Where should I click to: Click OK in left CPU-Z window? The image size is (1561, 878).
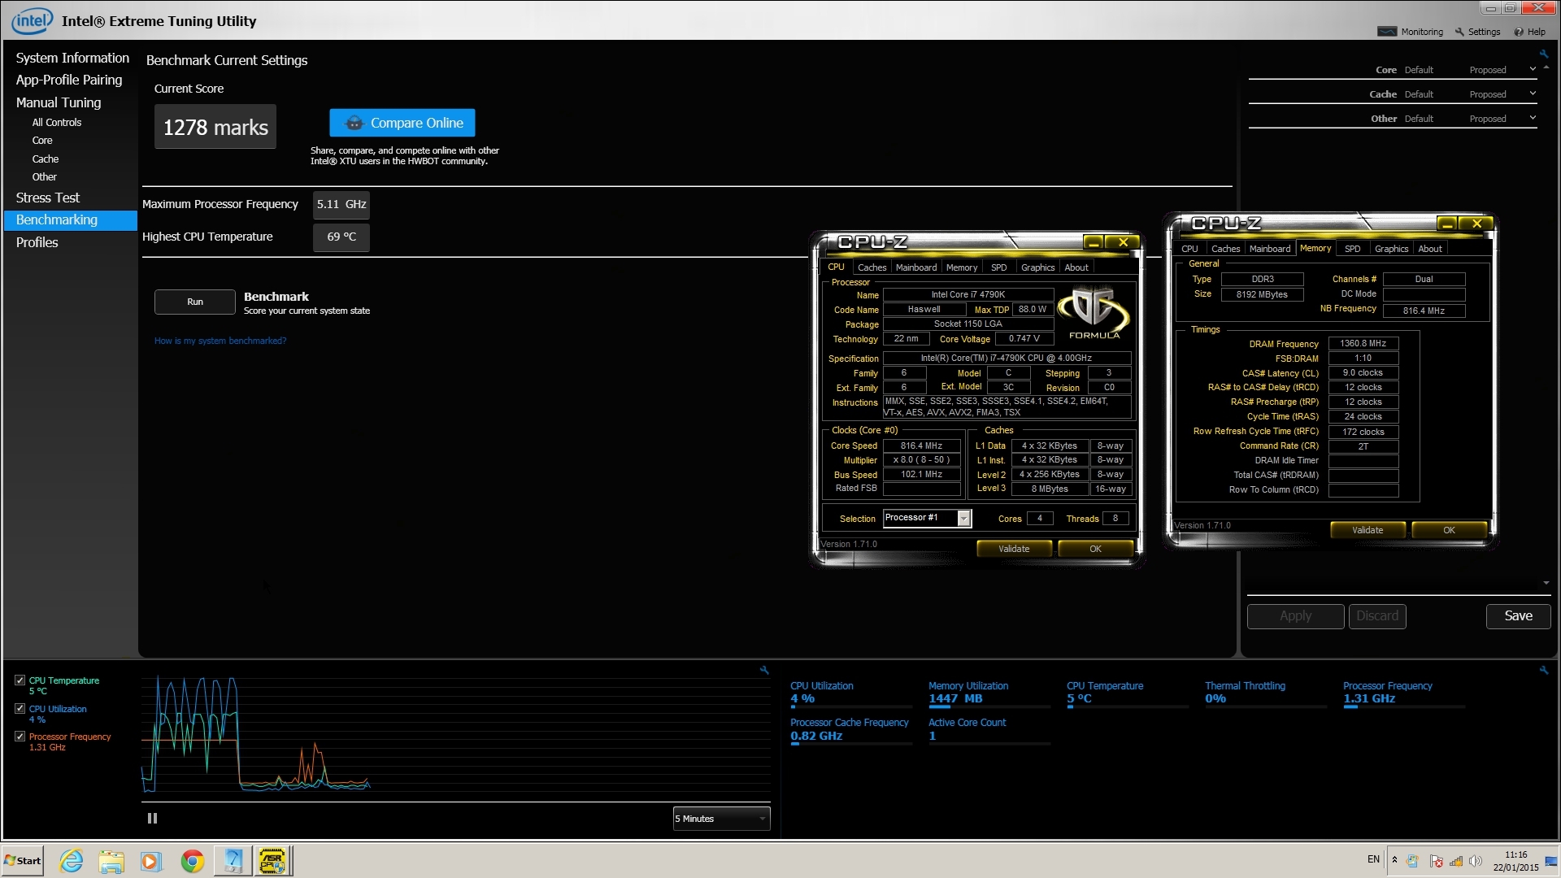(x=1095, y=549)
